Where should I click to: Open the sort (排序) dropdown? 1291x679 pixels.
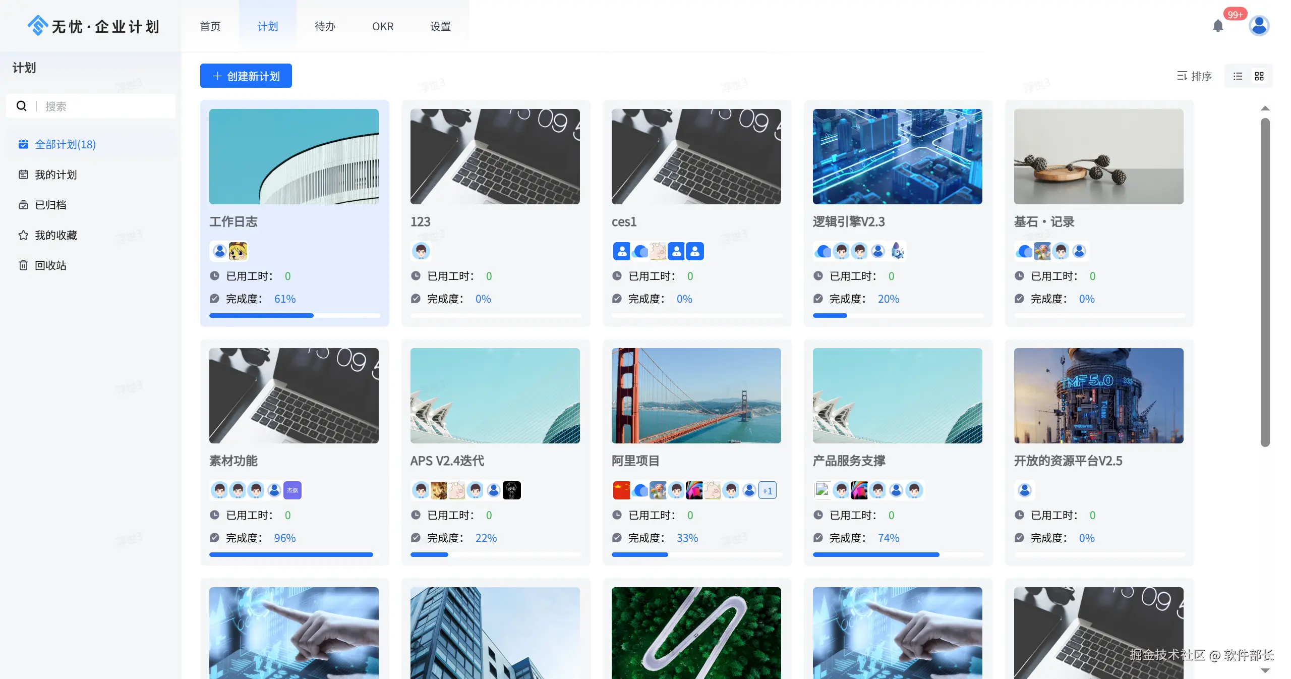click(x=1194, y=76)
